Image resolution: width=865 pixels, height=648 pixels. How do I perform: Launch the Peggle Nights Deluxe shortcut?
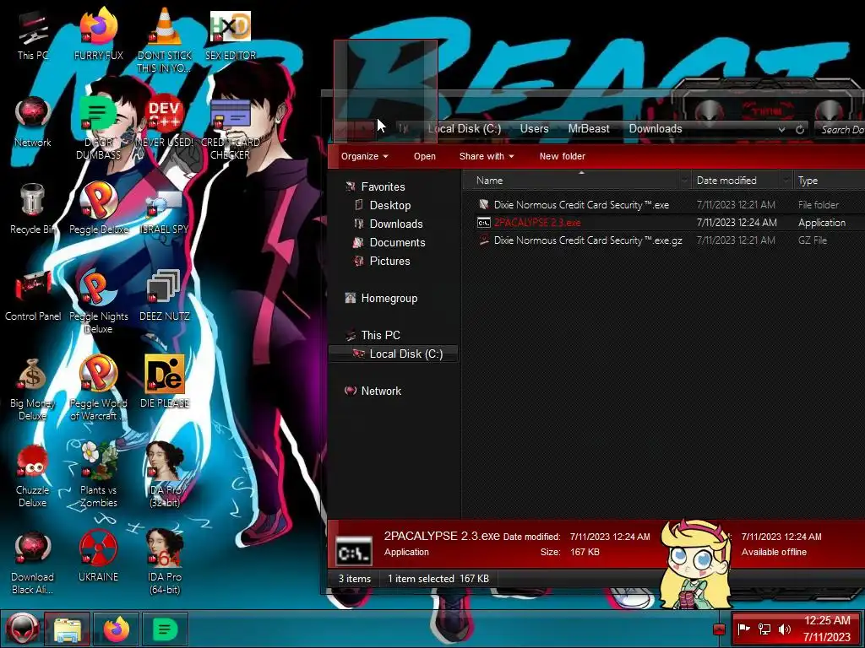(98, 302)
